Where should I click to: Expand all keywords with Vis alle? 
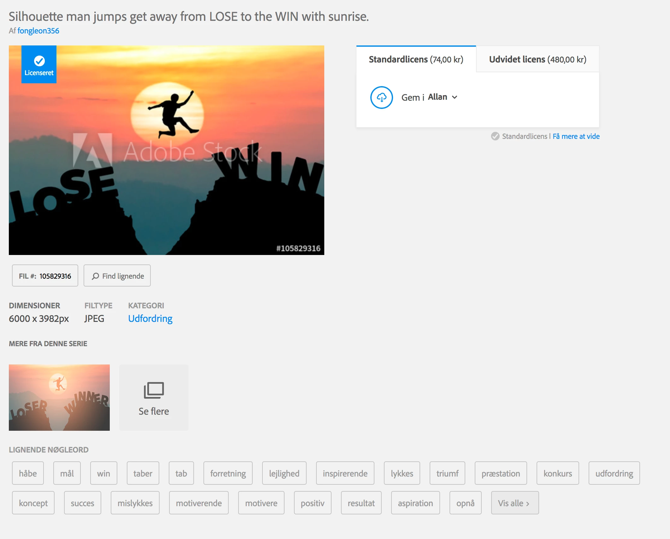coord(514,503)
